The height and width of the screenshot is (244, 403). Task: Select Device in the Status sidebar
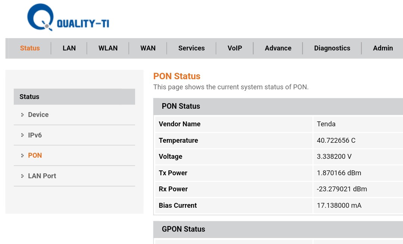(x=38, y=115)
